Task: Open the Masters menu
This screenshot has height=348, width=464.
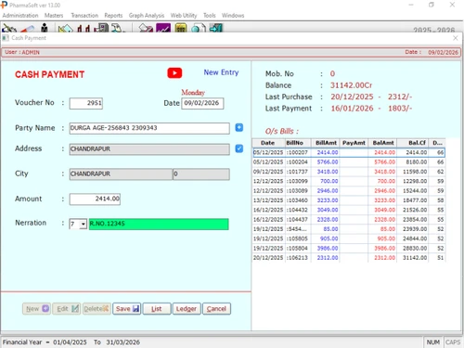Action: [54, 16]
